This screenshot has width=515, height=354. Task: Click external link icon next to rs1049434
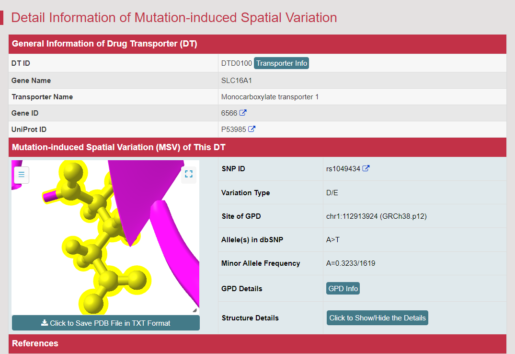coord(366,168)
